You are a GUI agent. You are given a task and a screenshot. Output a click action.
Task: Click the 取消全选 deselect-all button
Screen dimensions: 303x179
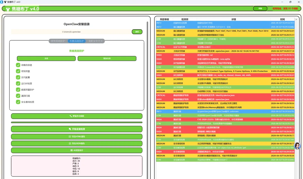[107, 58]
